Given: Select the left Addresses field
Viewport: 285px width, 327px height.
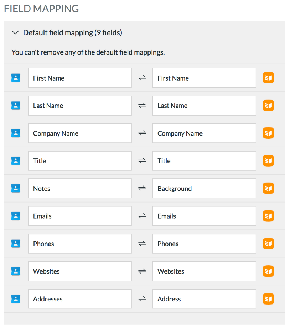Looking at the screenshot, I should coord(80,299).
